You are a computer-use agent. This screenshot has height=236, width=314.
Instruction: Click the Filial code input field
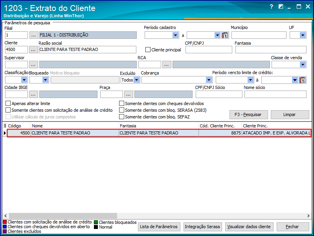[x=17, y=35]
